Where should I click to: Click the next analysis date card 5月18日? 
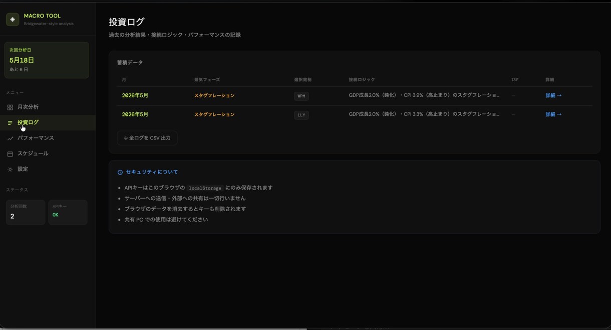click(47, 60)
